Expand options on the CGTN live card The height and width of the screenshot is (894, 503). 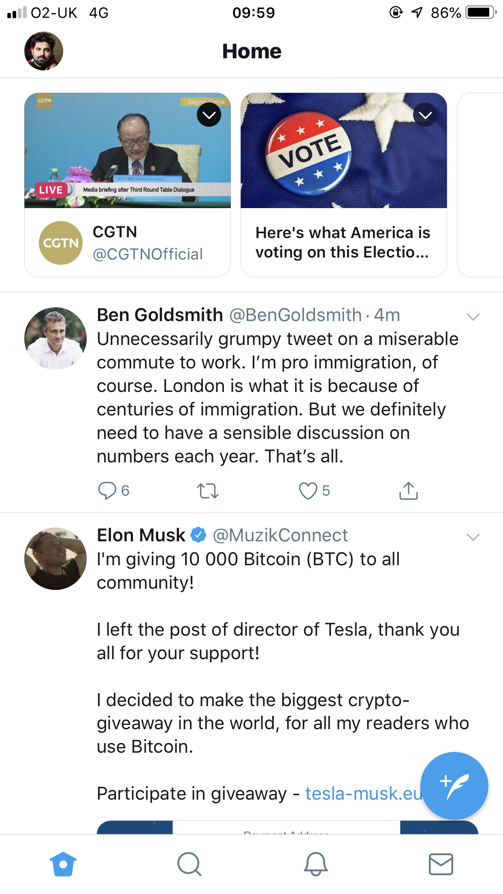209,115
